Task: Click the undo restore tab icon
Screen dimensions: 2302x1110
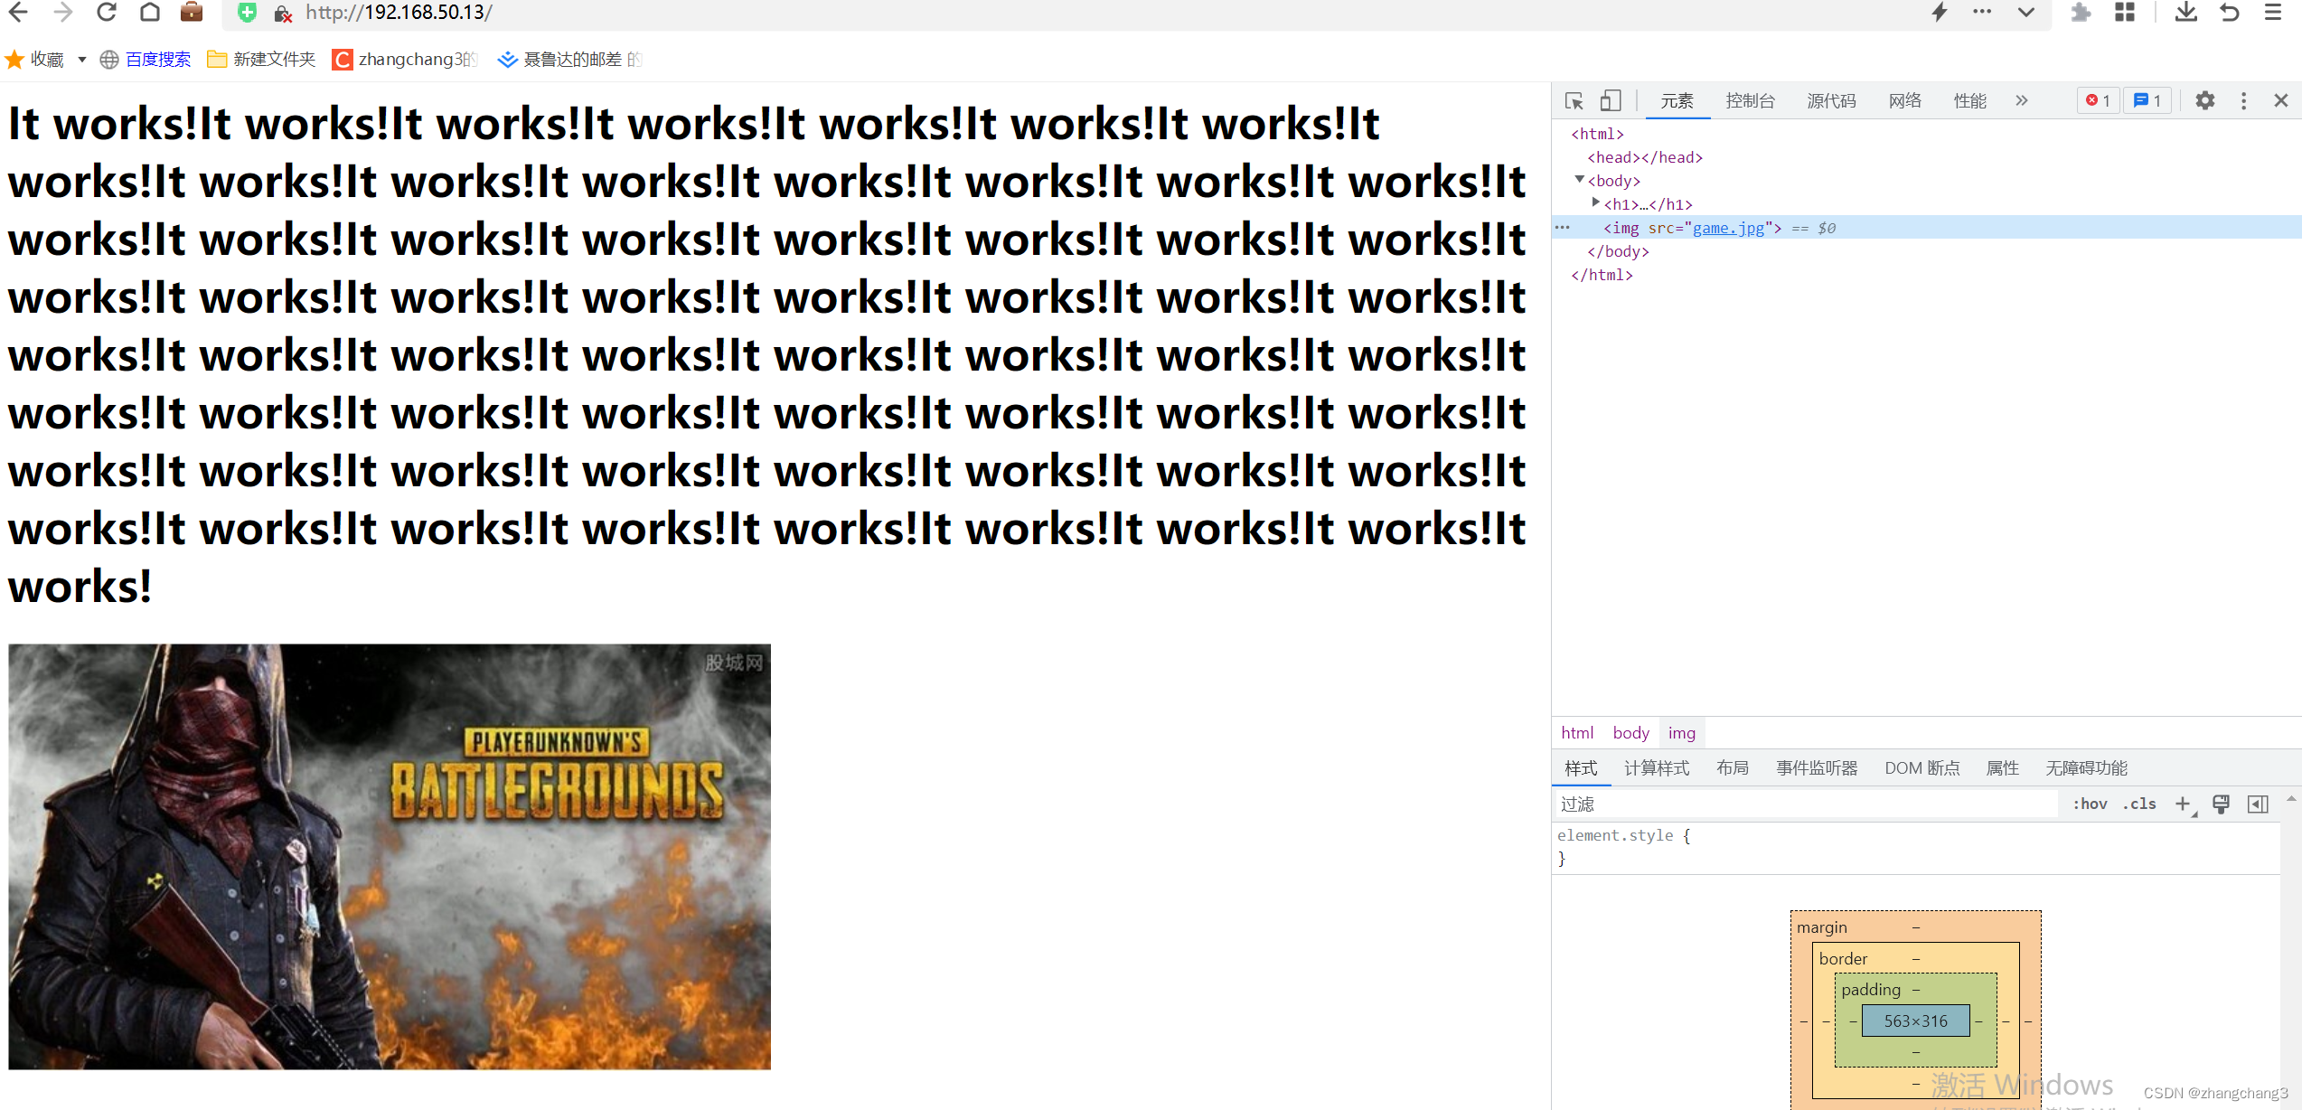Action: 2230,13
